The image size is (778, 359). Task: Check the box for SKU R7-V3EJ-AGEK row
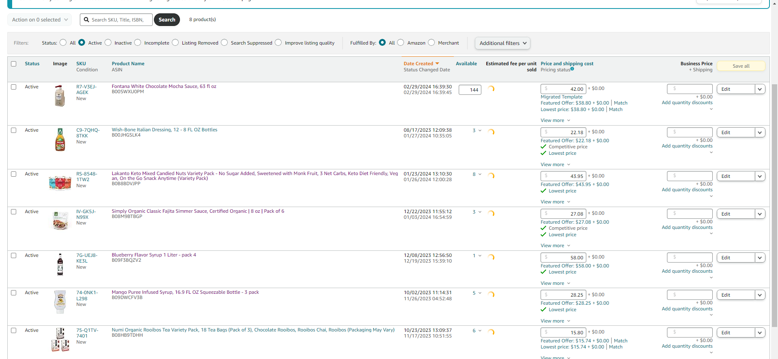[x=14, y=87]
